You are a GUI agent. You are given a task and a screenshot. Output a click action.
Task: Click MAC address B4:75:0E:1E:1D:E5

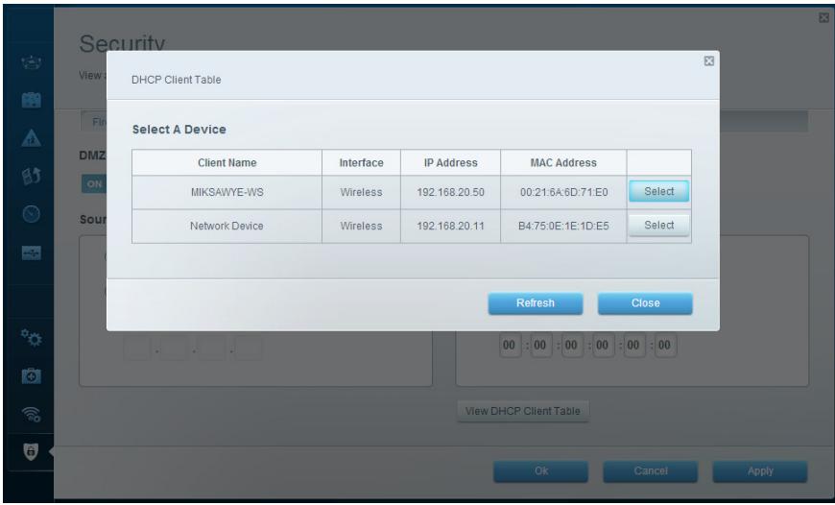pyautogui.click(x=563, y=226)
